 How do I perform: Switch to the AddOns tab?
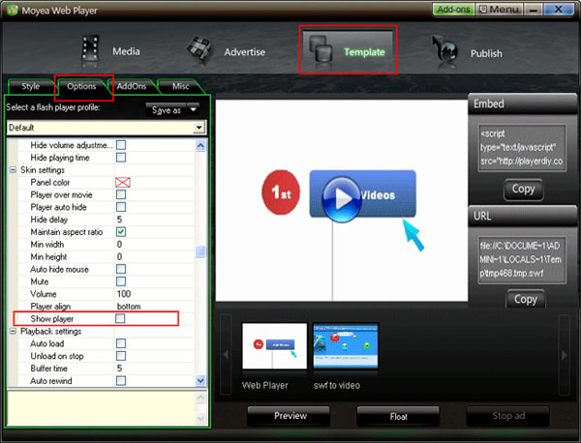131,87
